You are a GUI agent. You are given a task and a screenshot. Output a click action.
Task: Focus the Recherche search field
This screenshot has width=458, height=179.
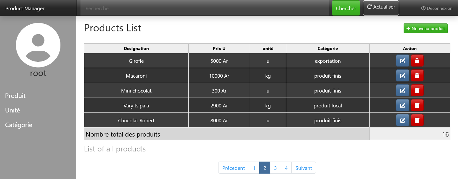[x=205, y=8]
